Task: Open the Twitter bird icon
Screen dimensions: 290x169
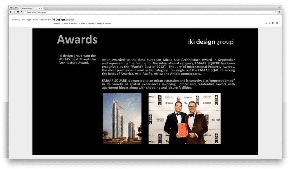Action: coord(277,23)
